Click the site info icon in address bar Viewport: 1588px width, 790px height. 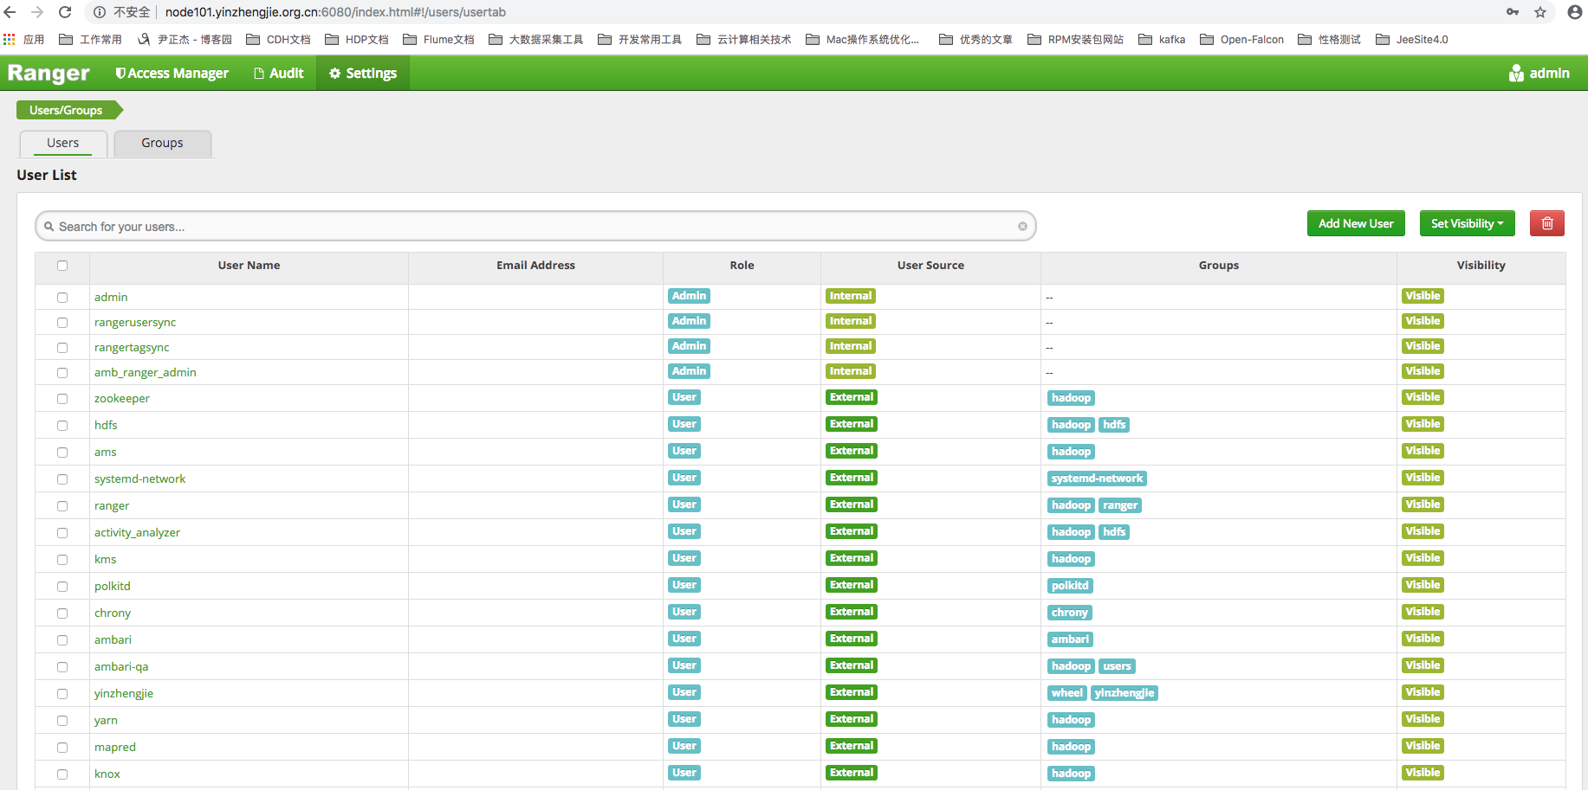[100, 12]
